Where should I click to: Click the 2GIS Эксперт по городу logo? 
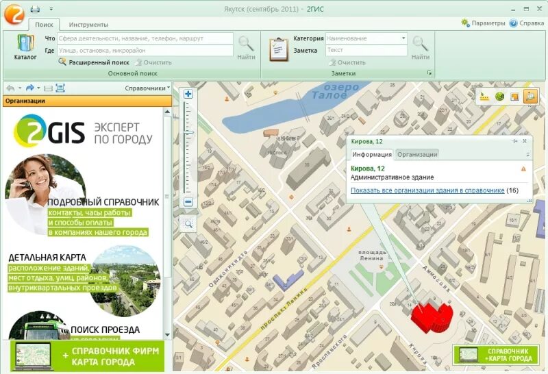pos(83,132)
